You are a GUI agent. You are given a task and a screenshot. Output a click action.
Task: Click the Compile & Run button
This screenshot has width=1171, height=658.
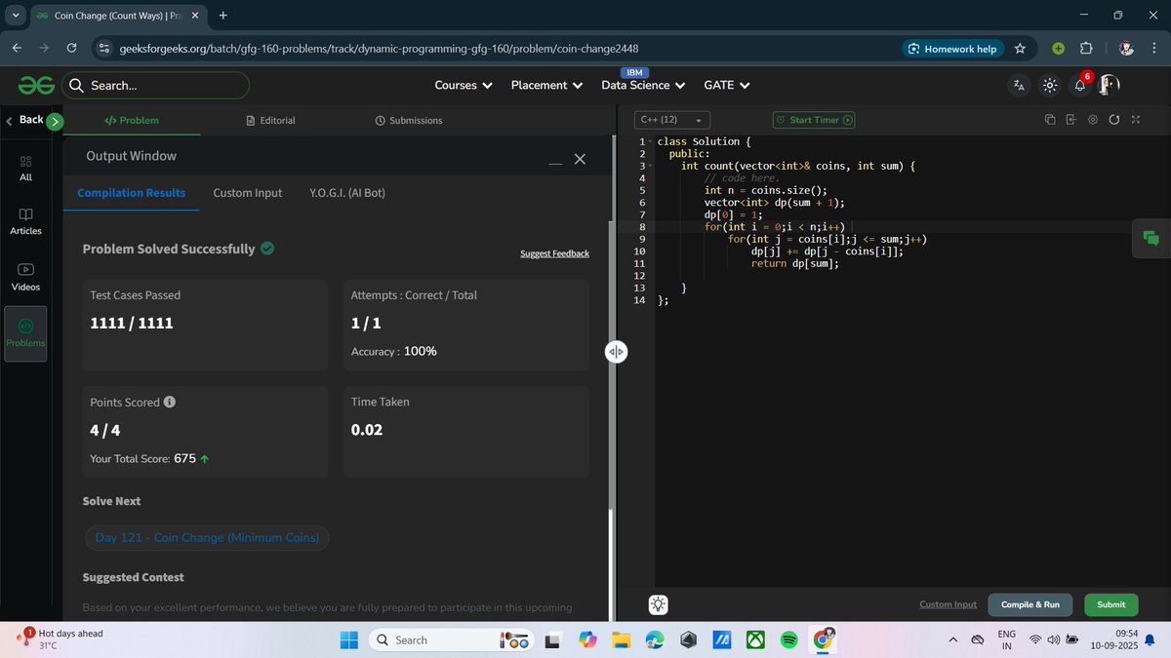1030,604
